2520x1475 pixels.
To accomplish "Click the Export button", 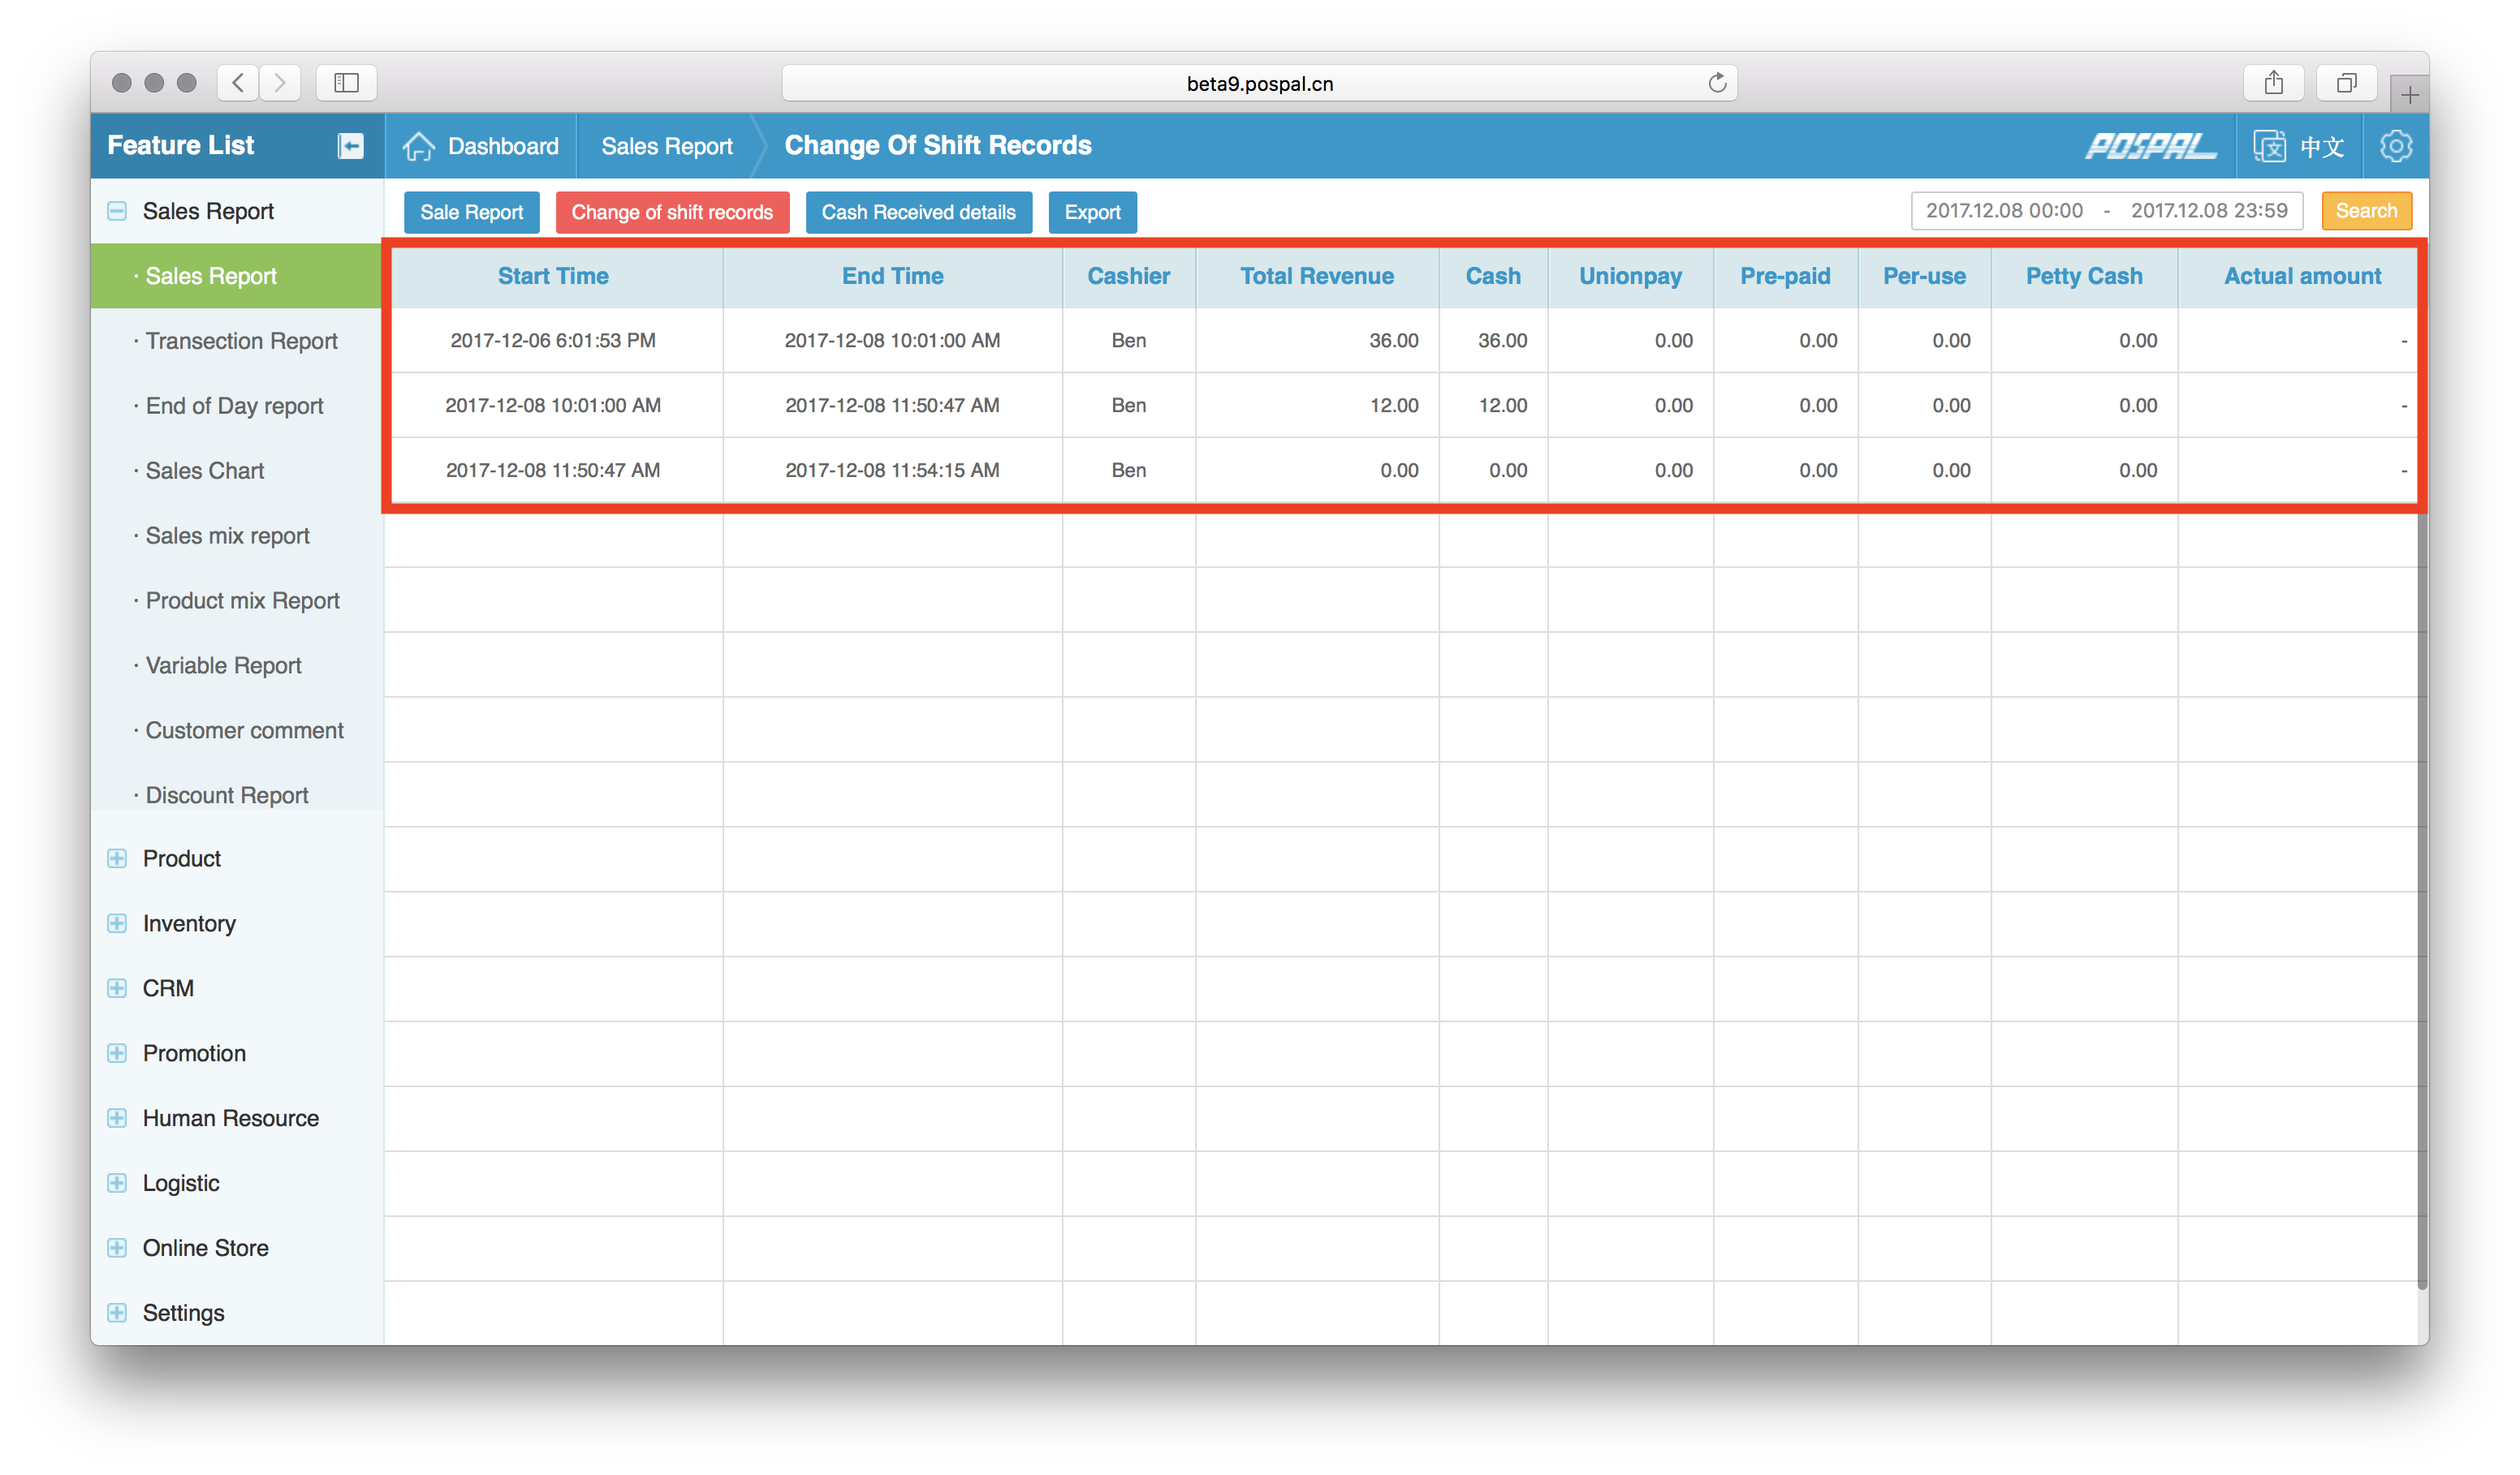I will (1092, 212).
